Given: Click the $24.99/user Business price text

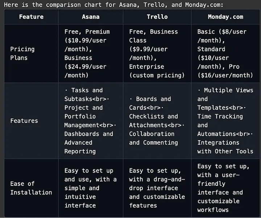Looking at the screenshot, I should coord(86,67).
